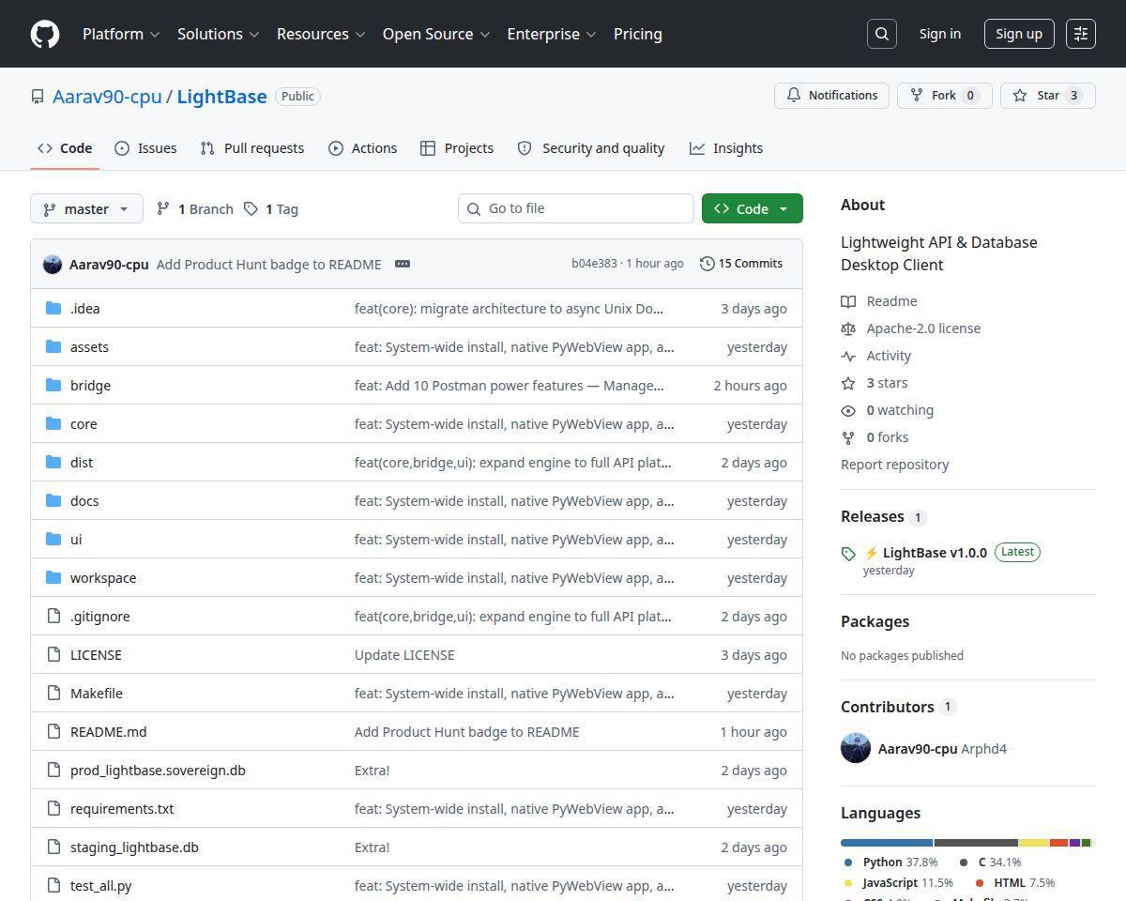
Task: Switch to the Pull requests tab
Action: click(x=252, y=148)
